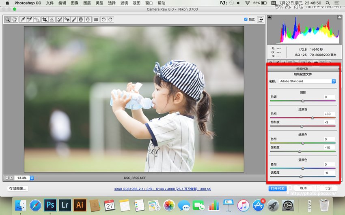Open the 编辑 menu
345x215 pixels.
(62, 3)
